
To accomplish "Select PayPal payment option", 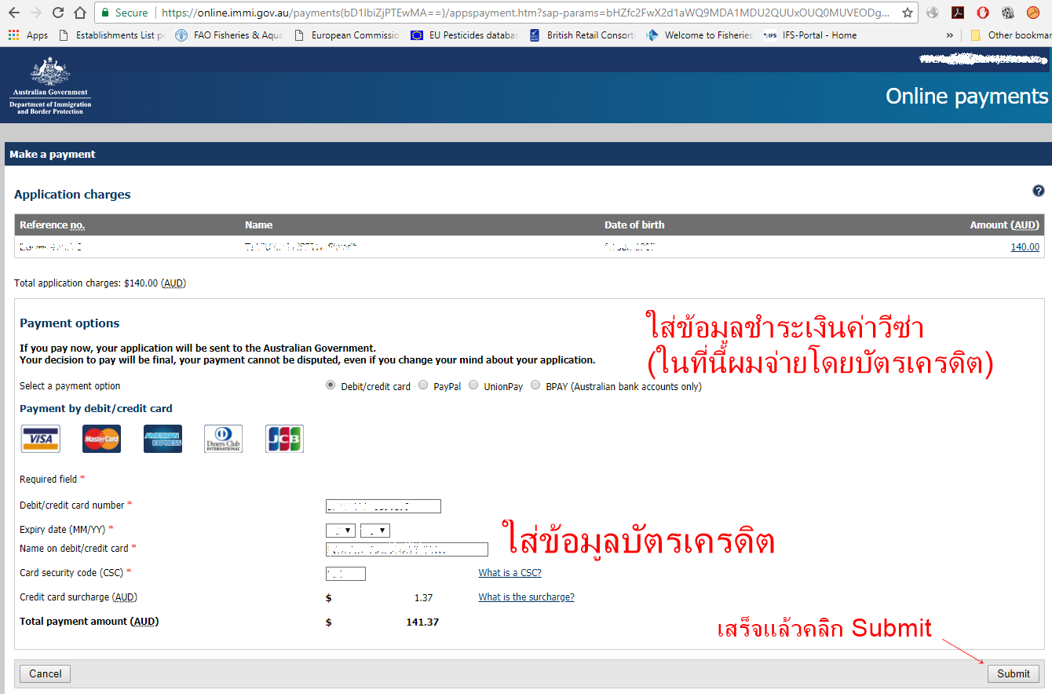I will (423, 385).
